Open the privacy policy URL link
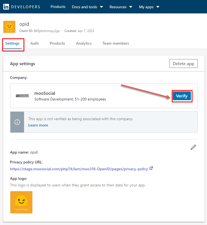The image size is (207, 225). click(x=79, y=169)
